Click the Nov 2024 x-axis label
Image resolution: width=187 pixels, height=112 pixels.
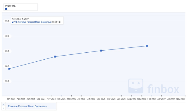click(x=51, y=99)
